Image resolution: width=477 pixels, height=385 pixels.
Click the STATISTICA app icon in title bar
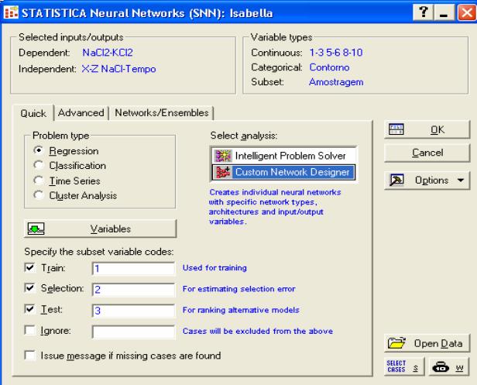pos(12,12)
